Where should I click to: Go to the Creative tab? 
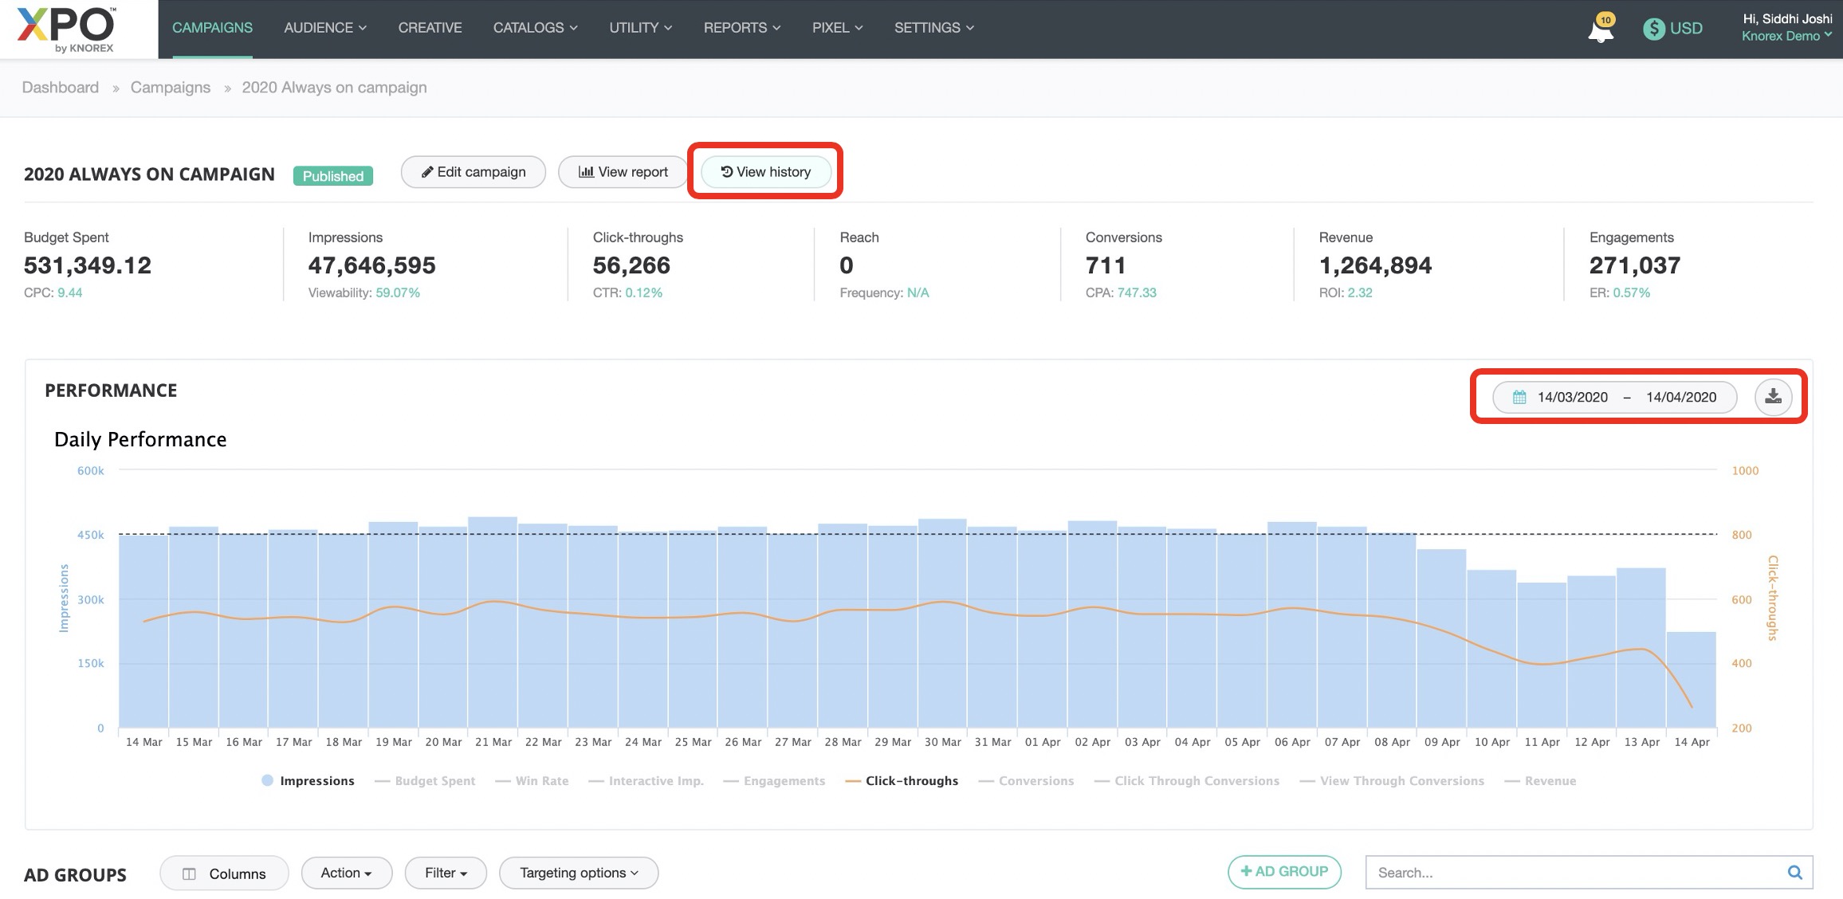pyautogui.click(x=430, y=28)
